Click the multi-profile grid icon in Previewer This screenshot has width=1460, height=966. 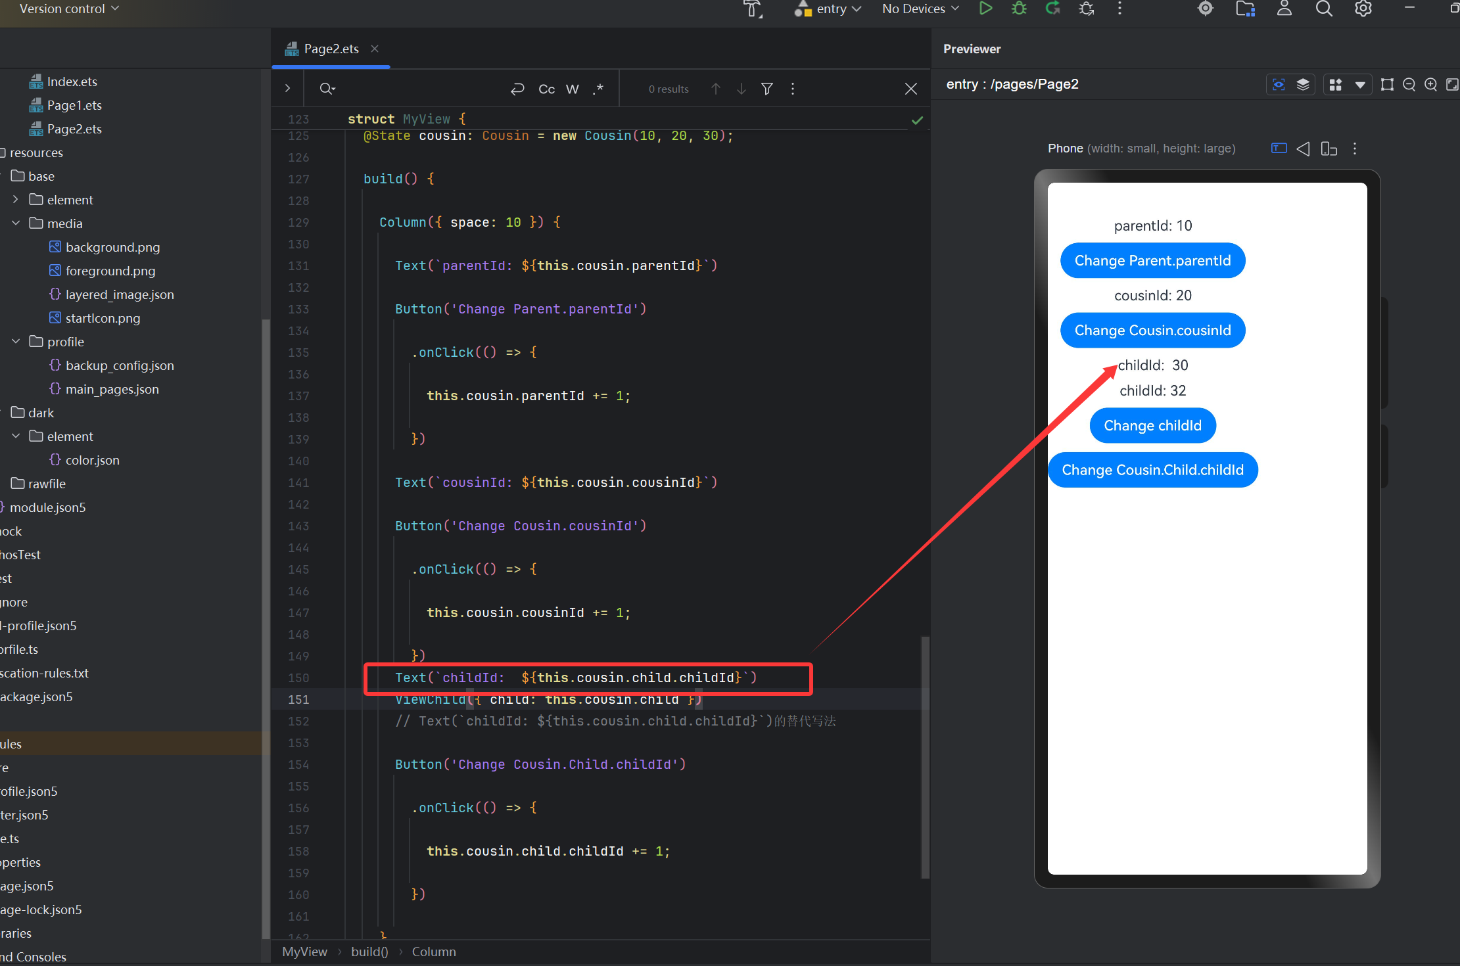(x=1336, y=85)
